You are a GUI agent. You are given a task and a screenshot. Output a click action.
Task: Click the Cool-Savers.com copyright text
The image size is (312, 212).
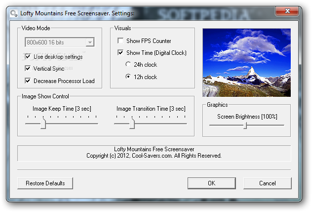click(x=154, y=156)
